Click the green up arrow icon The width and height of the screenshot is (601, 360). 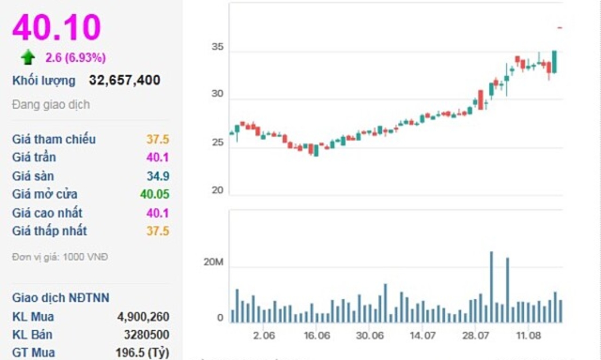pyautogui.click(x=27, y=57)
